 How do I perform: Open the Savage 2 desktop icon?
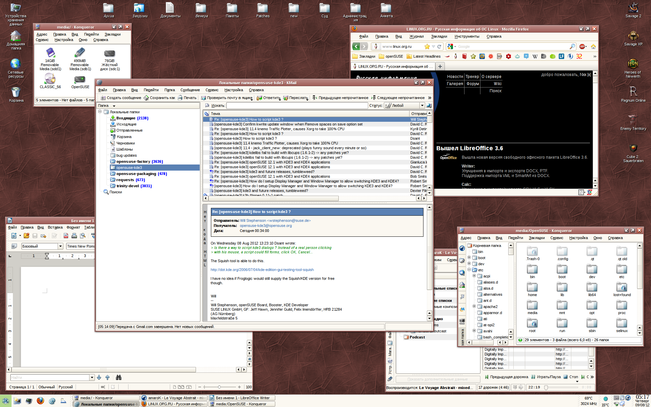pos(633,10)
